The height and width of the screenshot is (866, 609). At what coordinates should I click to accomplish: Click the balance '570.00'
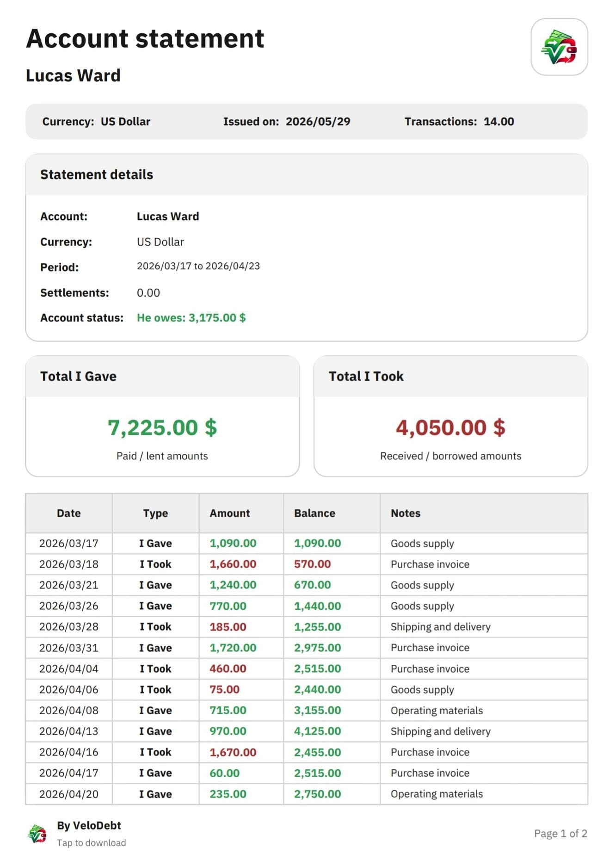pyautogui.click(x=313, y=564)
